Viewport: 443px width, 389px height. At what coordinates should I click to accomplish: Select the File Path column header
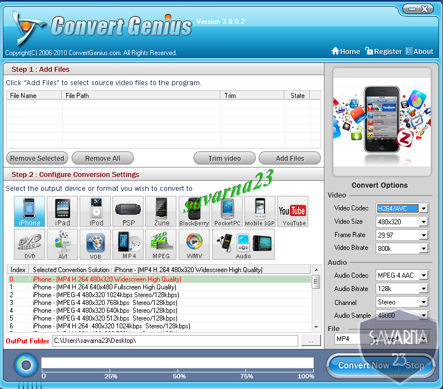(x=141, y=96)
